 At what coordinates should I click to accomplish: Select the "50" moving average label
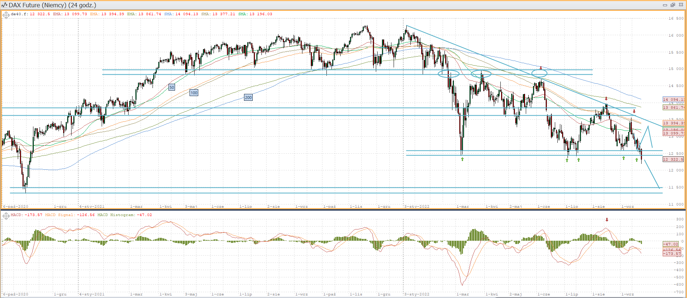point(172,87)
